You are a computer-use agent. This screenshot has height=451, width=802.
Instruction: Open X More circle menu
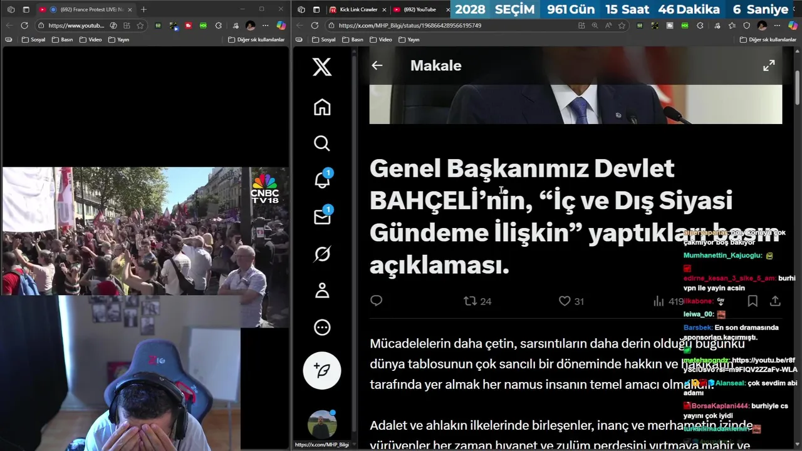click(322, 327)
